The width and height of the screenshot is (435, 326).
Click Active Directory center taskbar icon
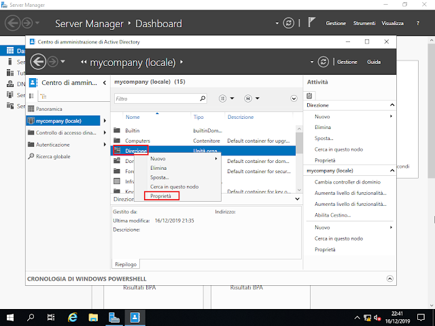click(135, 317)
